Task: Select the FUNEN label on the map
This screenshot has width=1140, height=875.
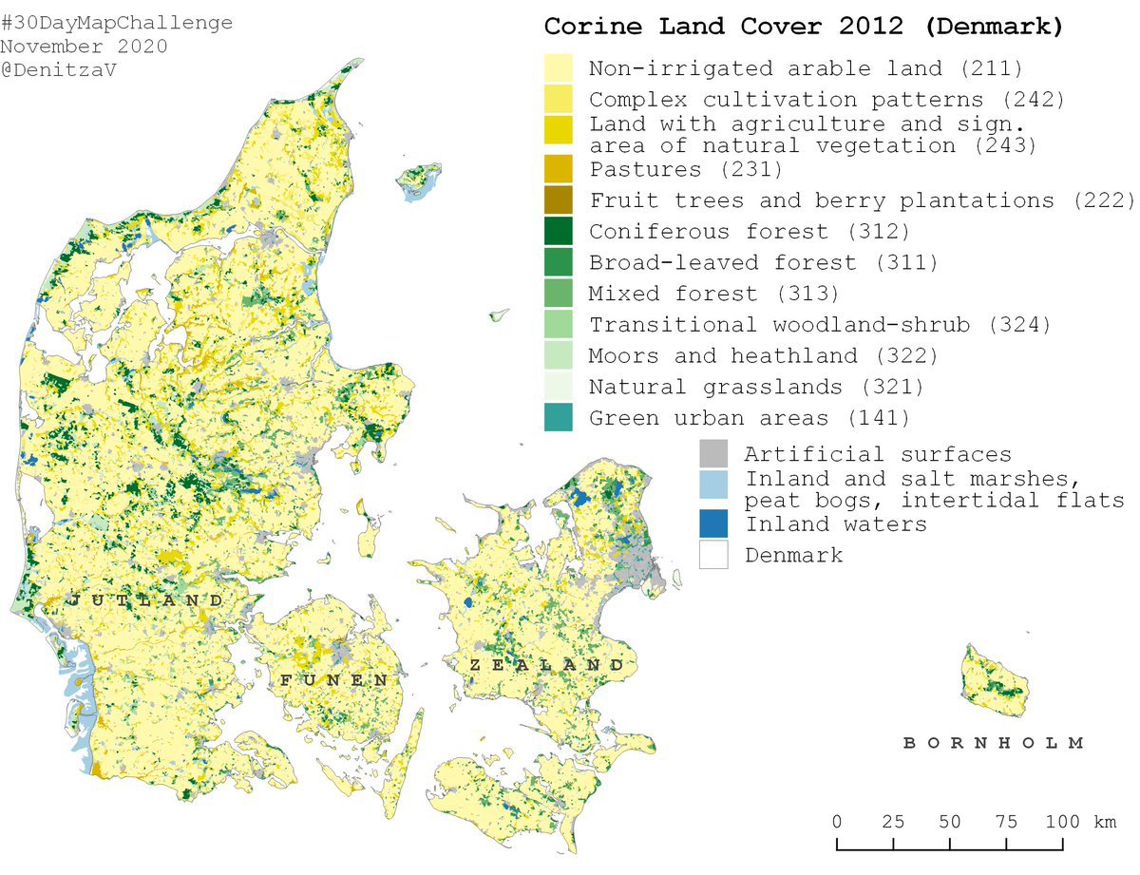Action: pyautogui.click(x=333, y=681)
